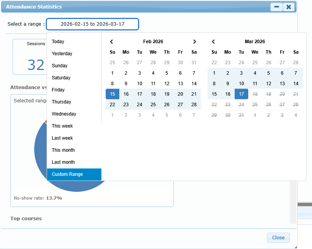Select March 17 in calendar
The image size is (312, 249).
pyautogui.click(x=241, y=94)
